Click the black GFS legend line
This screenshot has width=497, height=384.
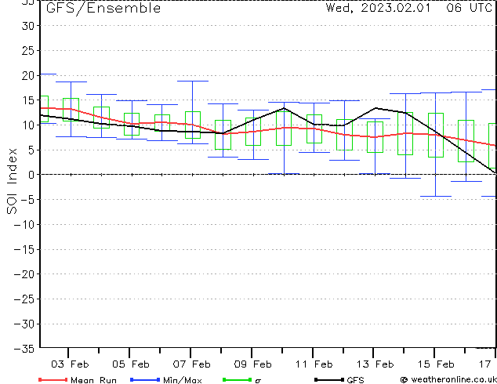click(329, 379)
